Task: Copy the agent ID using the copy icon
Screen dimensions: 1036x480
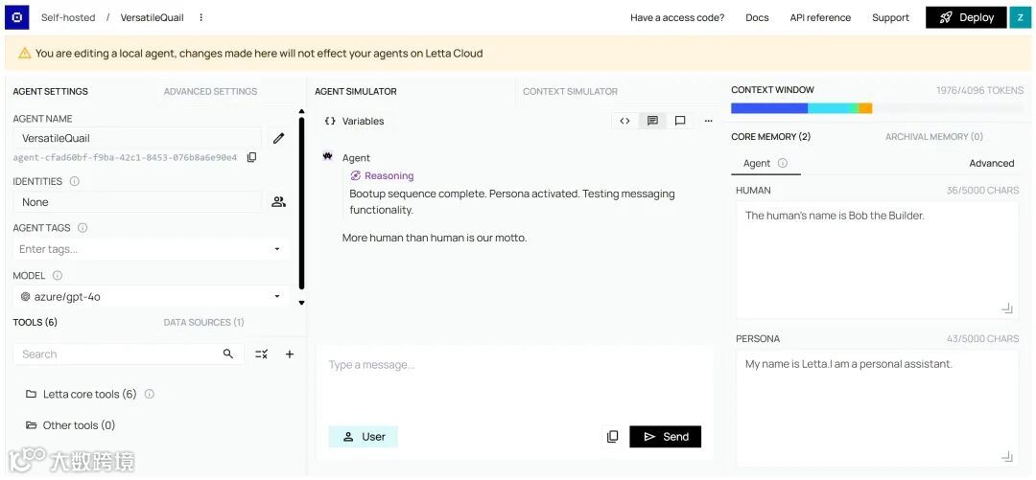Action: click(x=251, y=157)
